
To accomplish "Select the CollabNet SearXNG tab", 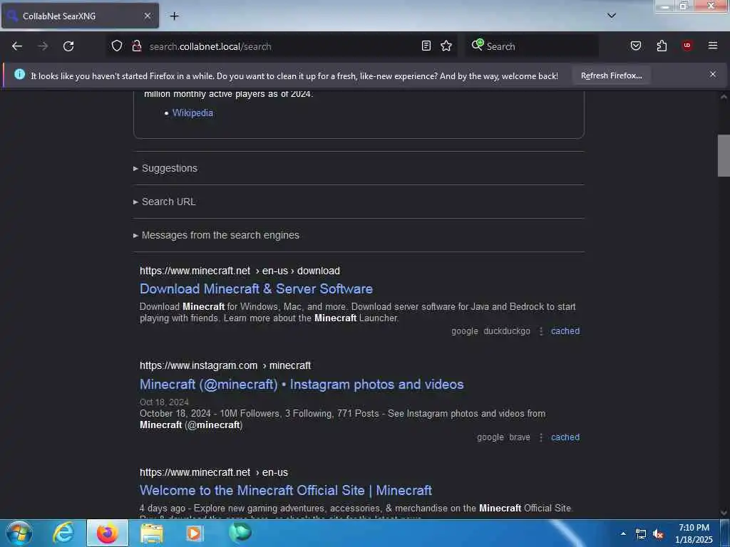I will pos(80,16).
